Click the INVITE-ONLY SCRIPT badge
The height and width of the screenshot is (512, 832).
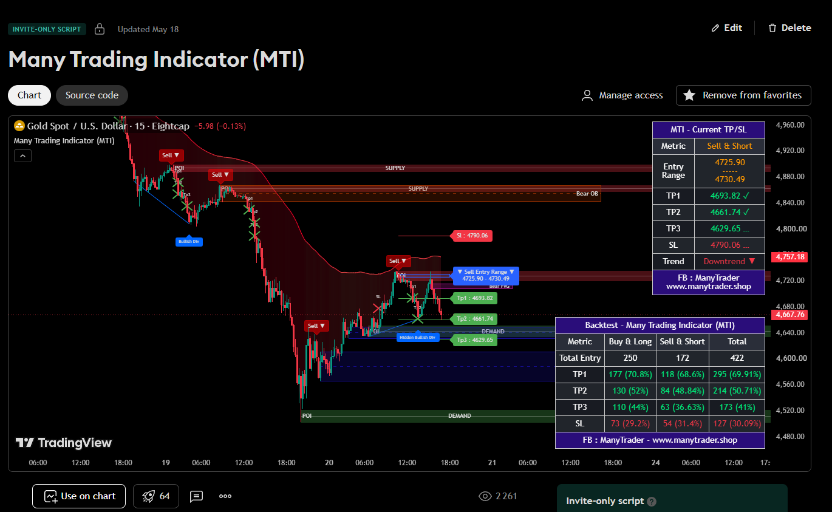47,29
